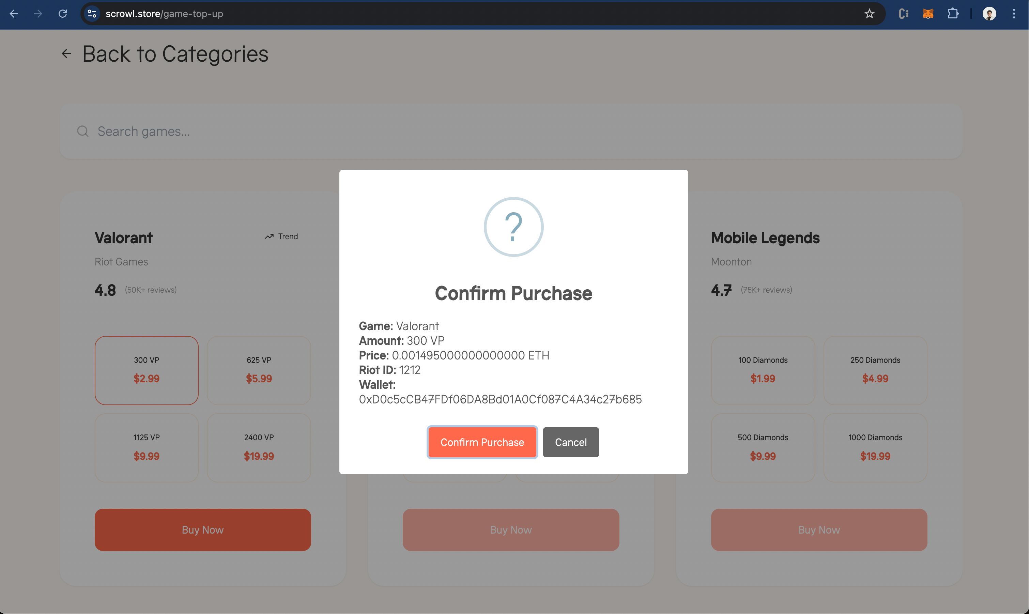This screenshot has height=614, width=1029.
Task: Click the question mark icon in dialog
Action: click(x=513, y=227)
